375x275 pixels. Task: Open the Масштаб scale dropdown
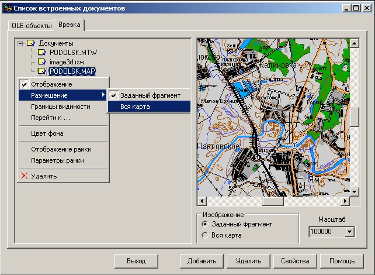[x=349, y=232]
